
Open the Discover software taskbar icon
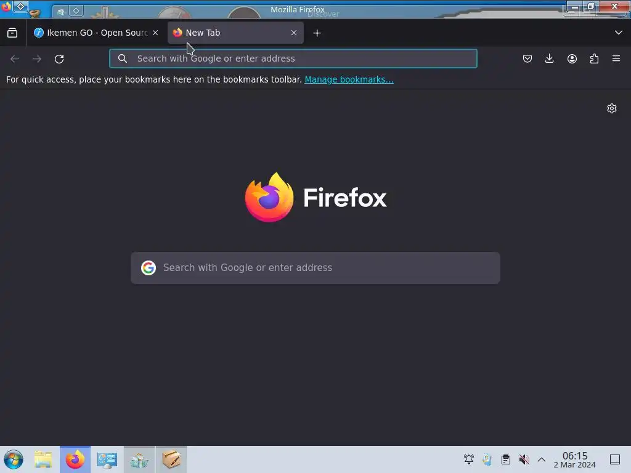139,459
